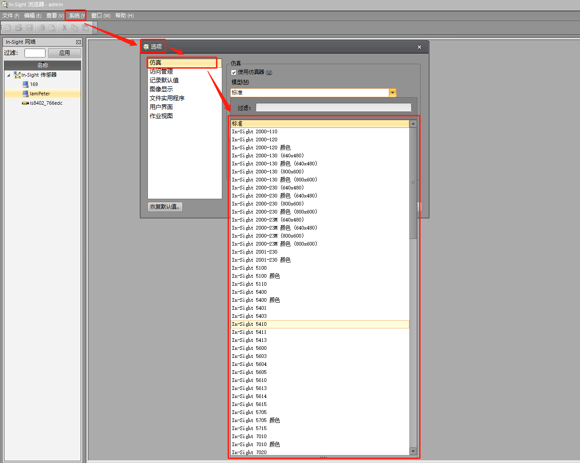Open the 窗口 (W) menu
The height and width of the screenshot is (463, 580).
click(101, 16)
